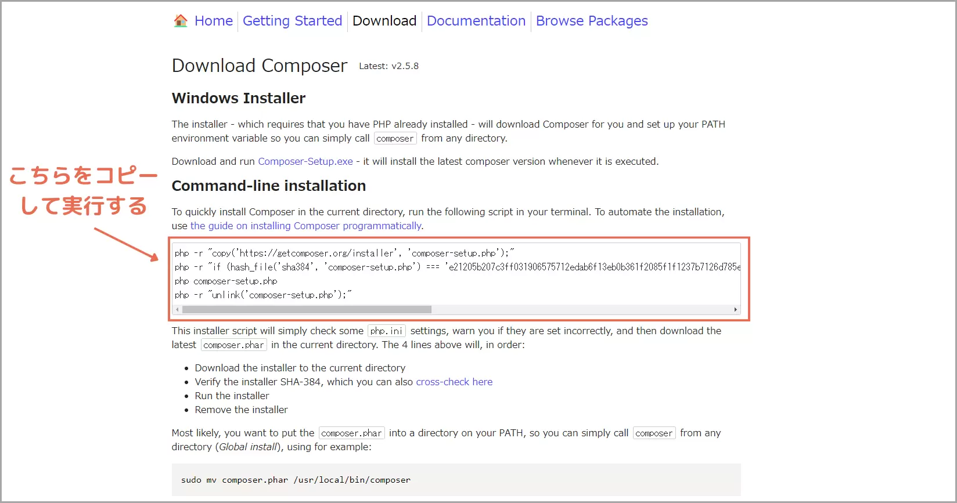Click the 'php composer-setup.php' command line
The height and width of the screenshot is (503, 957).
tap(226, 281)
